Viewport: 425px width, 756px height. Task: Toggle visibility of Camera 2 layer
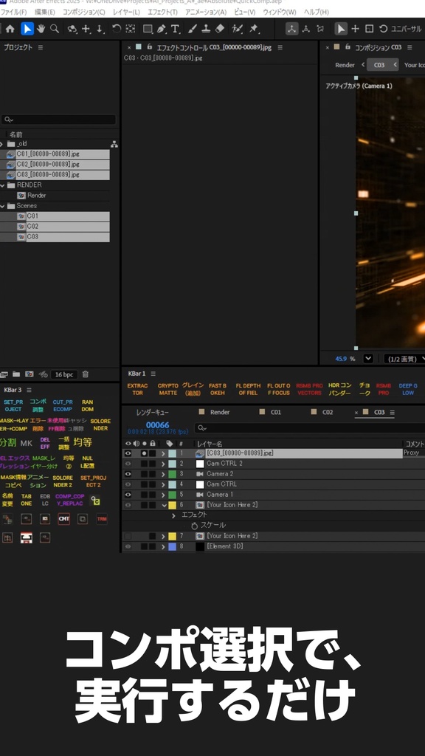pos(128,474)
